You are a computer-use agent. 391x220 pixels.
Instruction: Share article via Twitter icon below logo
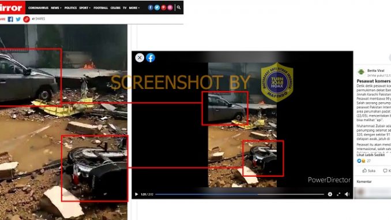click(18, 19)
